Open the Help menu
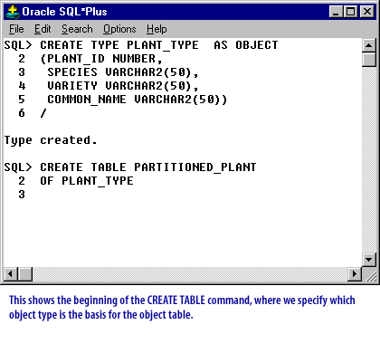This screenshot has width=380, height=353. click(157, 29)
